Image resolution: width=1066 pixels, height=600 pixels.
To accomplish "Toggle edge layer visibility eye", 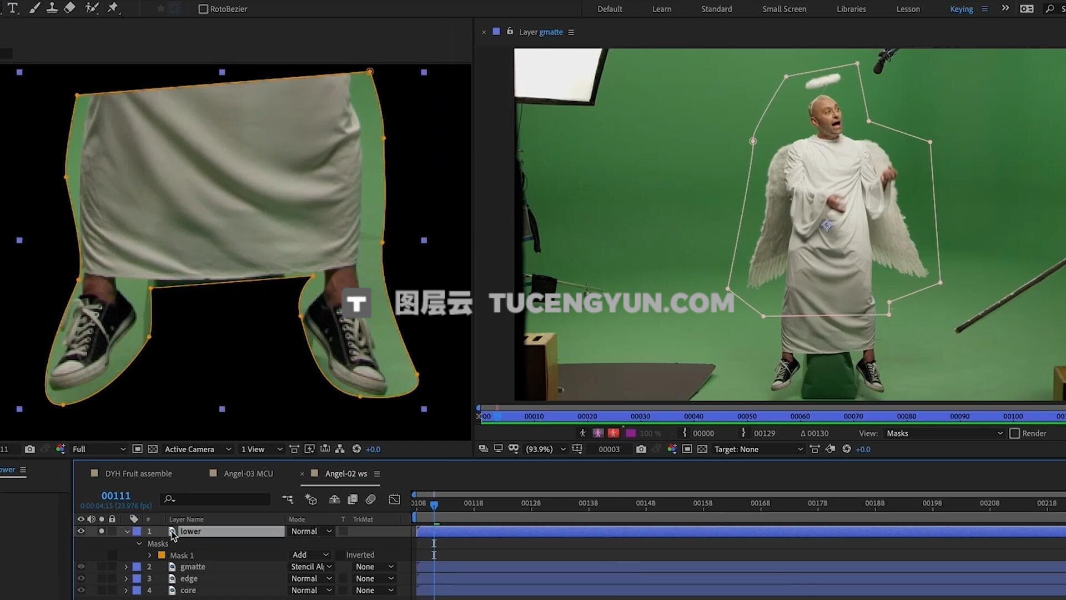I will coord(81,578).
